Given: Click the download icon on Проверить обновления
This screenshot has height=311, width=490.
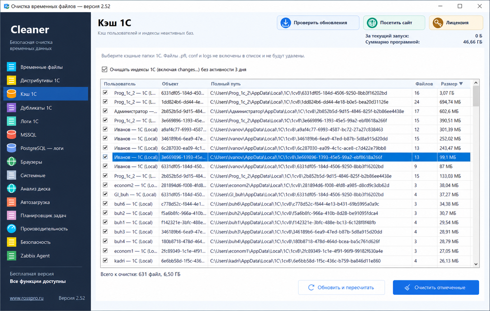Looking at the screenshot, I should tap(285, 23).
